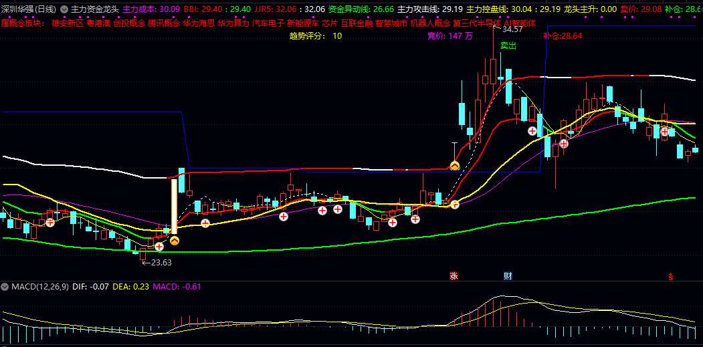Image resolution: width=703 pixels, height=347 pixels.
Task: Click the tall white candlestick bar
Action: 175,205
